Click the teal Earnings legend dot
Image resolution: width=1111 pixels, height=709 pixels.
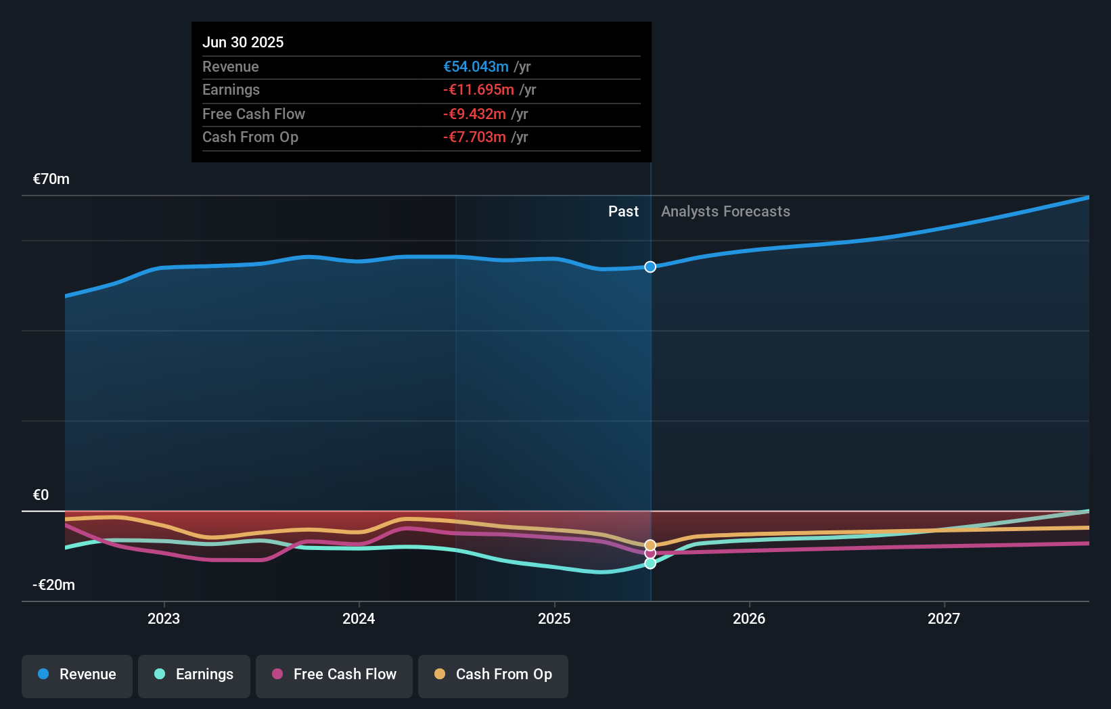click(x=160, y=674)
